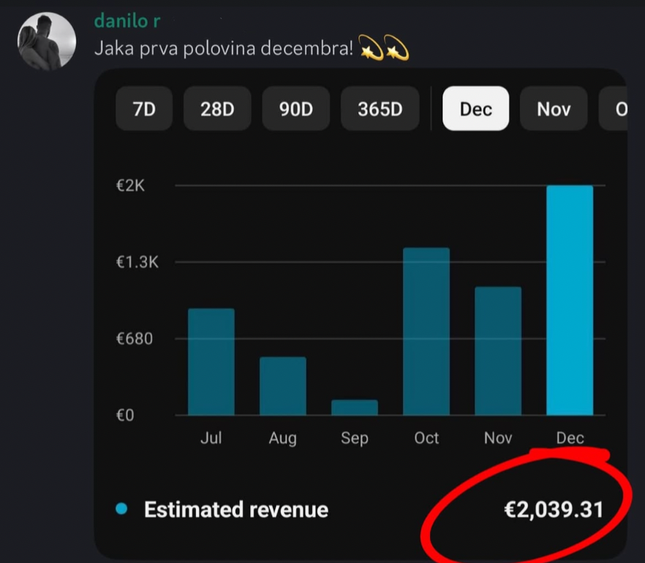Switch to the 28D time range
The height and width of the screenshot is (563, 645).
click(217, 108)
